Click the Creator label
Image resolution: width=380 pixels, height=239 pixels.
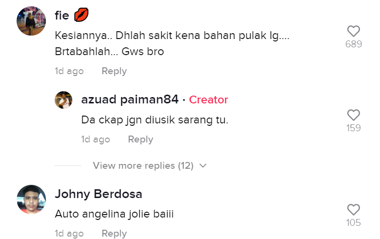pos(209,100)
